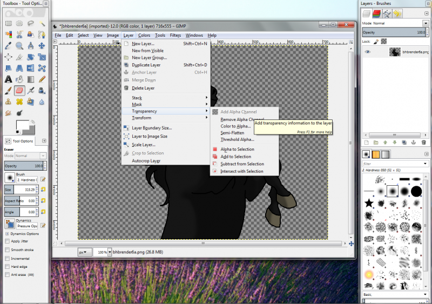Click the foreground color swatch

point(22,125)
